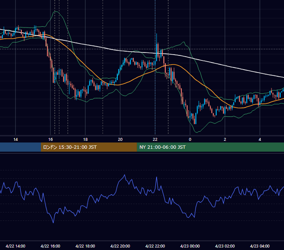Click the 18 hour axis label
This screenshot has height=250, width=284.
coord(85,140)
